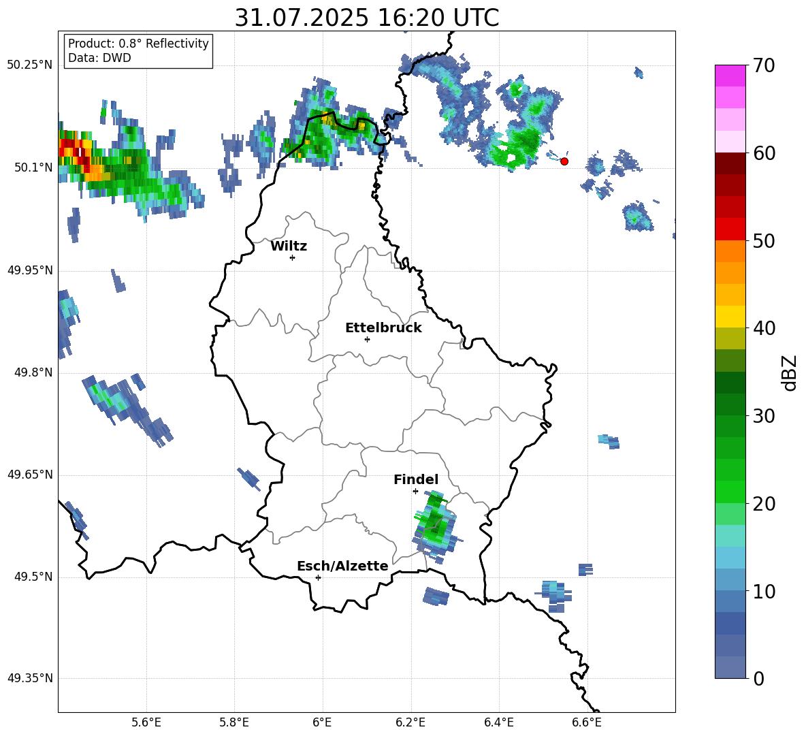The image size is (806, 736).
Task: Click the colorbar tick label 70
Action: (x=763, y=65)
